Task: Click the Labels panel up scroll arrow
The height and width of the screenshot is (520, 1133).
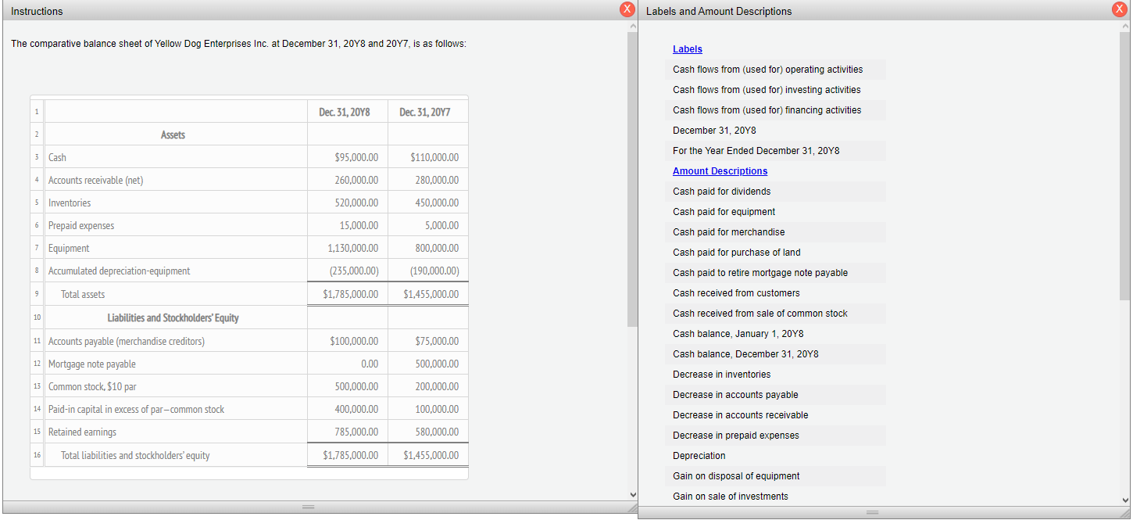Action: (1124, 27)
